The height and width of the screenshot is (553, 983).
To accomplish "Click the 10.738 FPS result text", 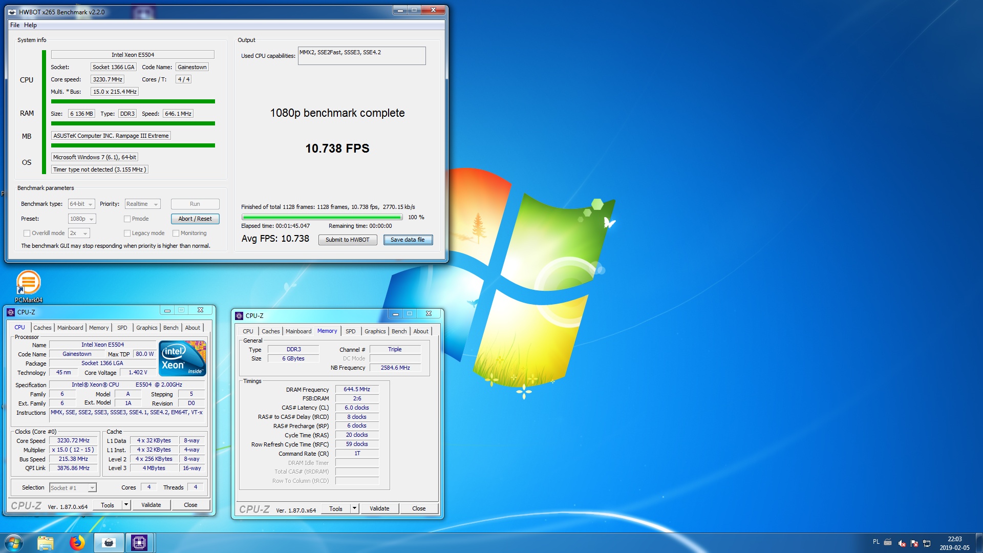I will [337, 148].
